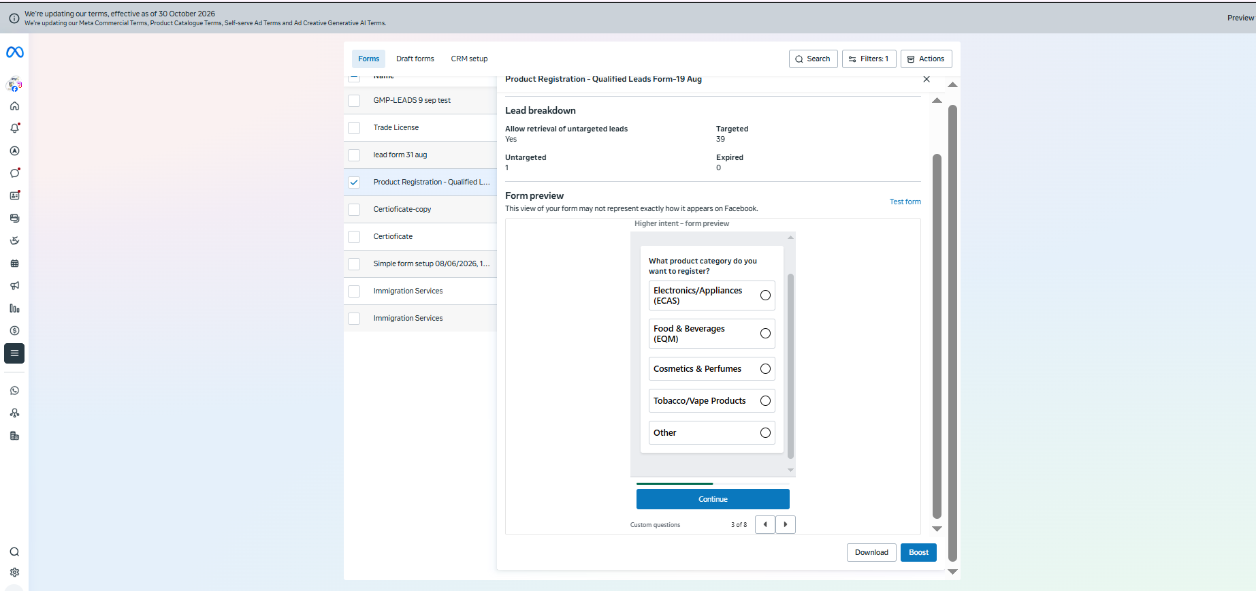The width and height of the screenshot is (1256, 591).
Task: Open sidebar search magnifier icon
Action: (x=14, y=552)
